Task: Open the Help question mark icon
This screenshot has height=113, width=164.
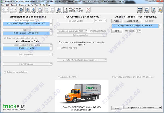Action: (154, 10)
